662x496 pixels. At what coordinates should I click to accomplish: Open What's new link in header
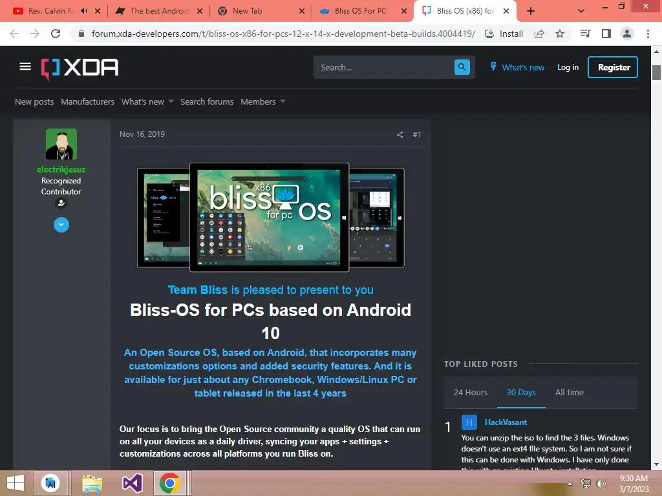coord(522,67)
